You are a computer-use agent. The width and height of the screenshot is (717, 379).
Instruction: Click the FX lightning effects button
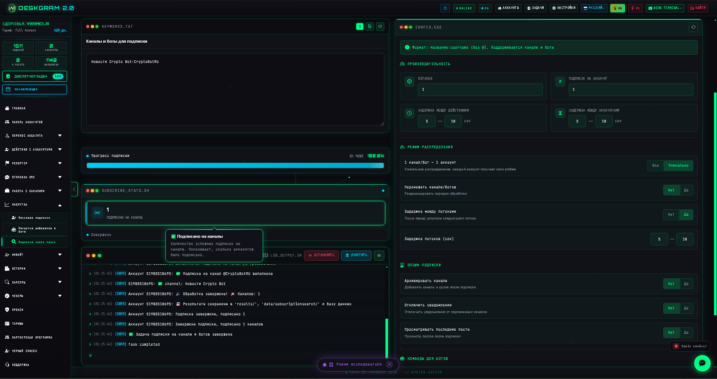tap(635, 8)
